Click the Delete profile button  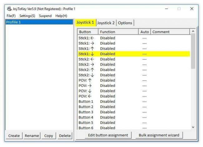(65, 136)
